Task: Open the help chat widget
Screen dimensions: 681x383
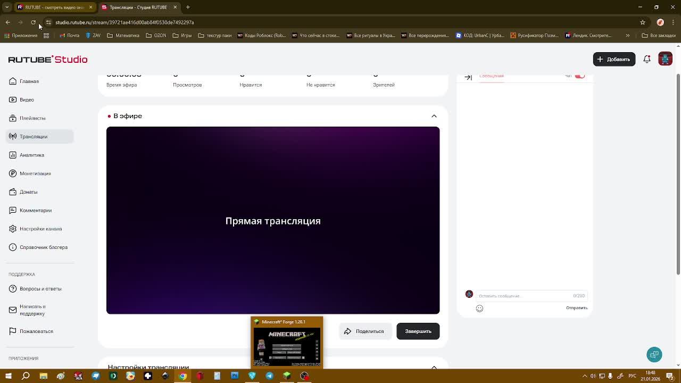Action: 654,355
